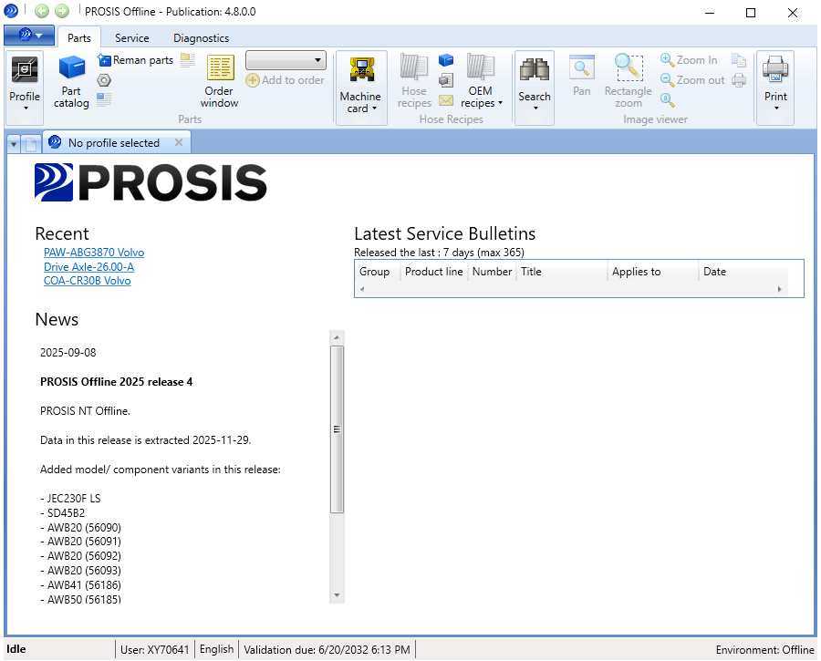Open the Drive Axle-26.00-A link
Image resolution: width=821 pixels, height=661 pixels.
(x=88, y=267)
